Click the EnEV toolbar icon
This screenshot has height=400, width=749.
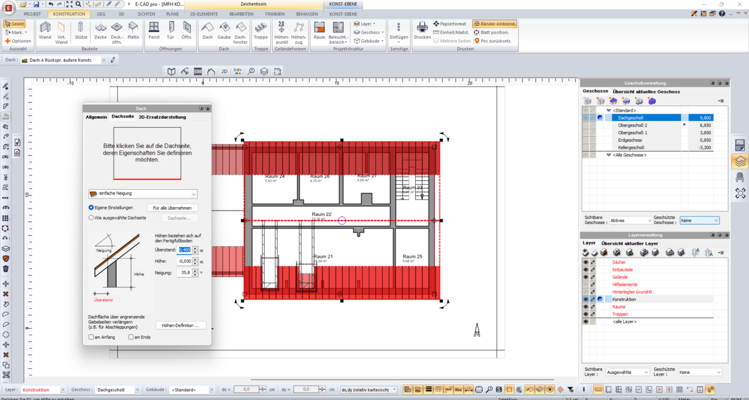click(238, 72)
